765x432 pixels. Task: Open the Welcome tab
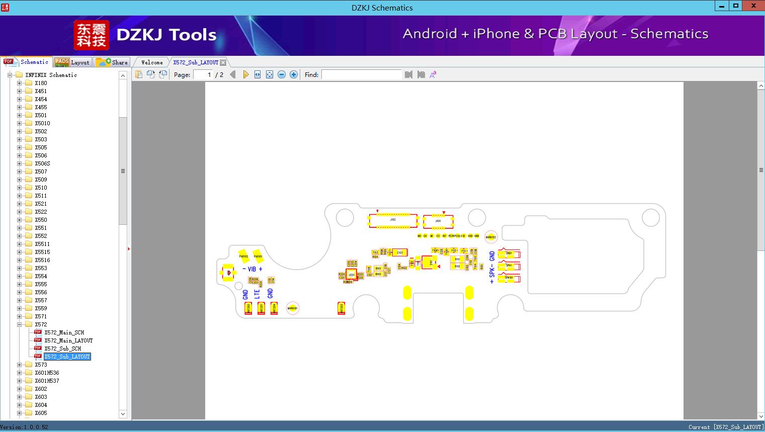click(x=151, y=62)
